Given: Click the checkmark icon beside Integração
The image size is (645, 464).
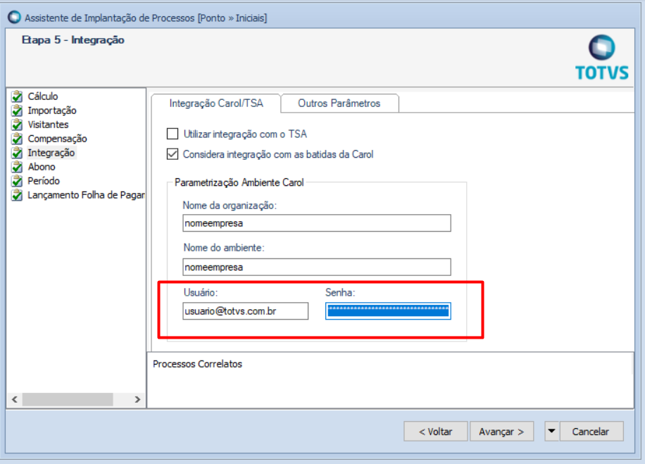Looking at the screenshot, I should [x=18, y=153].
